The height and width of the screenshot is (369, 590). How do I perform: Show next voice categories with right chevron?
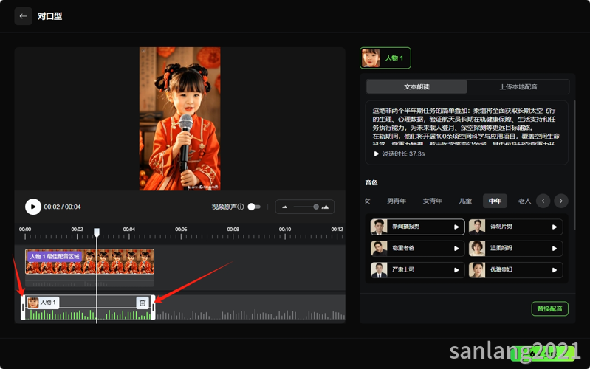tap(561, 201)
